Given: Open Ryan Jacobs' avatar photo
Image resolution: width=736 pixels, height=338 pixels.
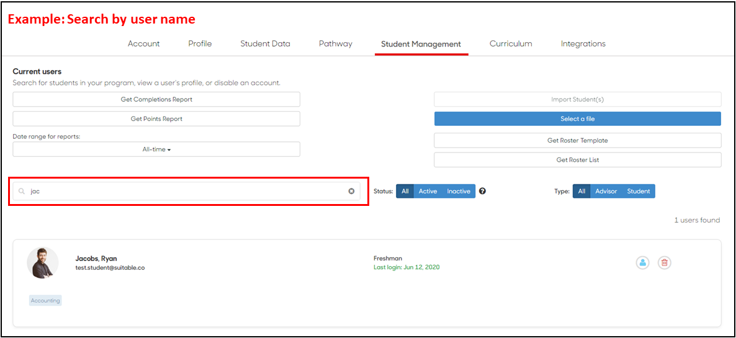Looking at the screenshot, I should point(43,263).
